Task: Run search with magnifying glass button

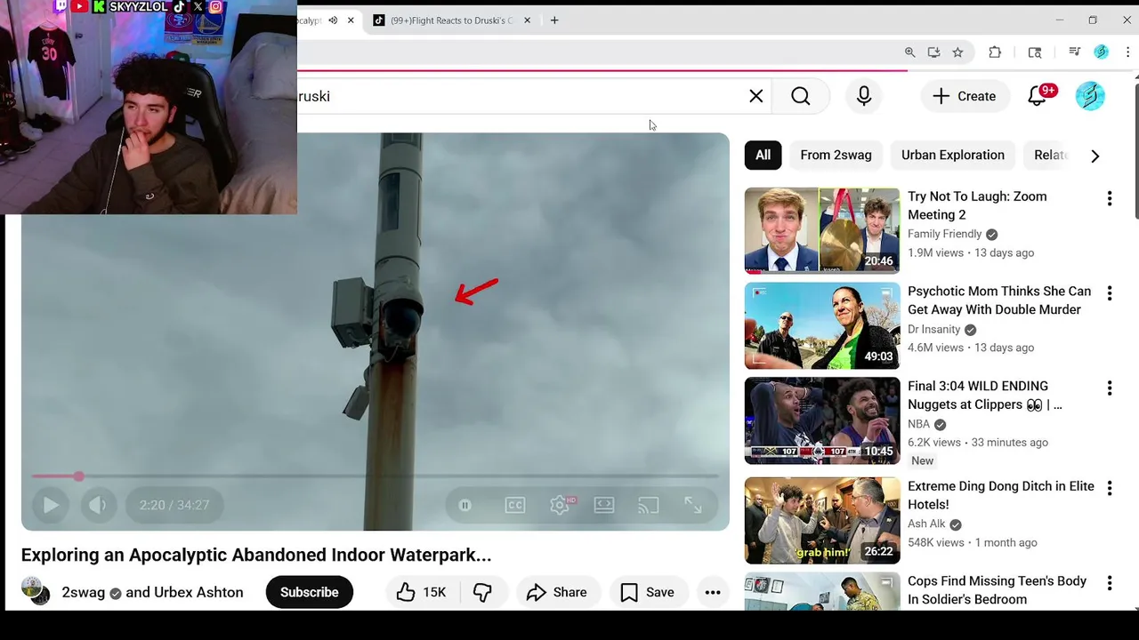Action: 801,96
